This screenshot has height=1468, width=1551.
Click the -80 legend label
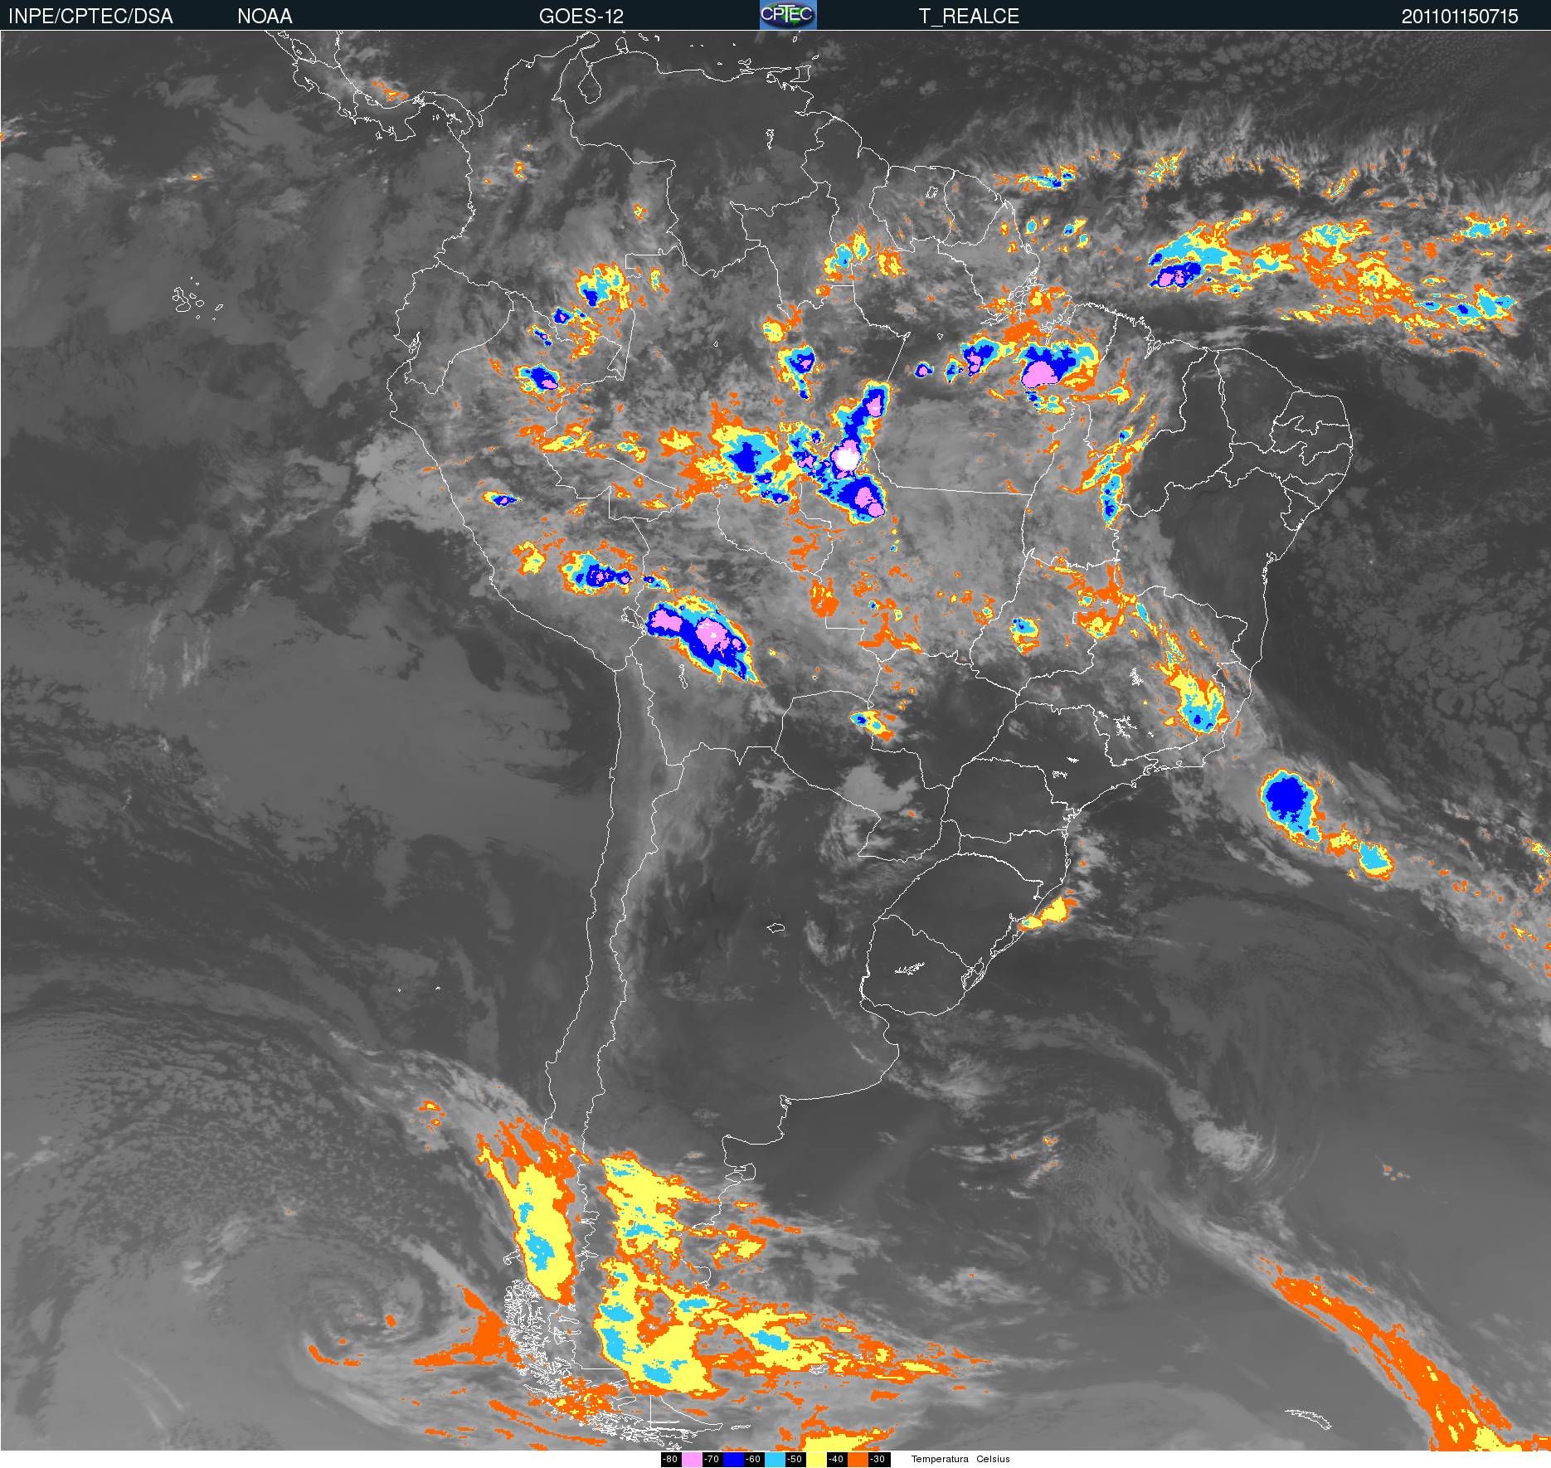pos(671,1460)
